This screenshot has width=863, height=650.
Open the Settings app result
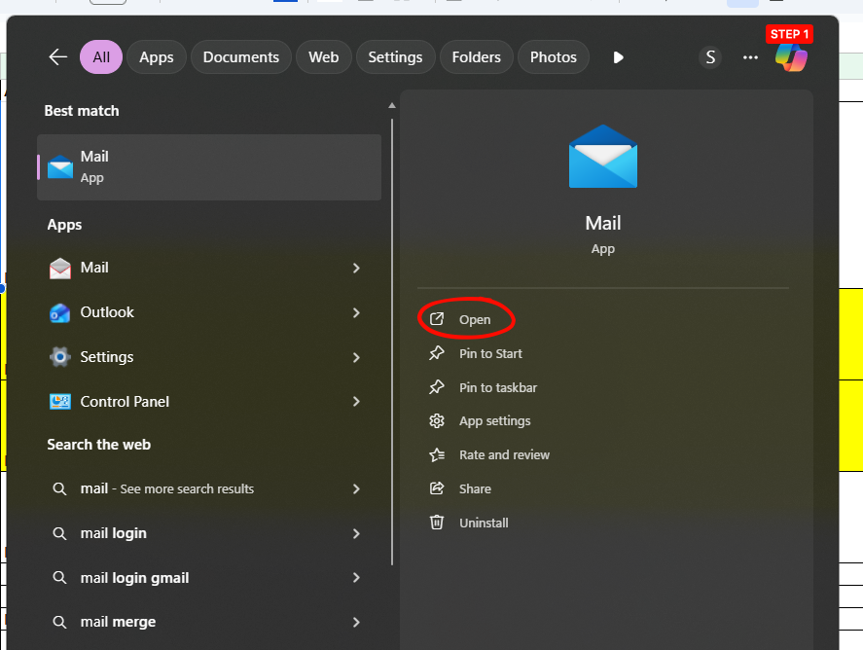(106, 357)
